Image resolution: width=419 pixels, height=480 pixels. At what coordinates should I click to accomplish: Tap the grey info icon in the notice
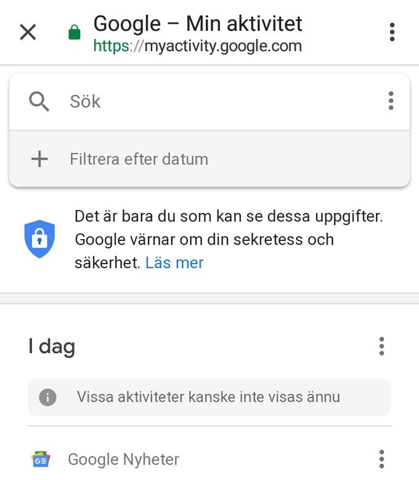(x=47, y=397)
